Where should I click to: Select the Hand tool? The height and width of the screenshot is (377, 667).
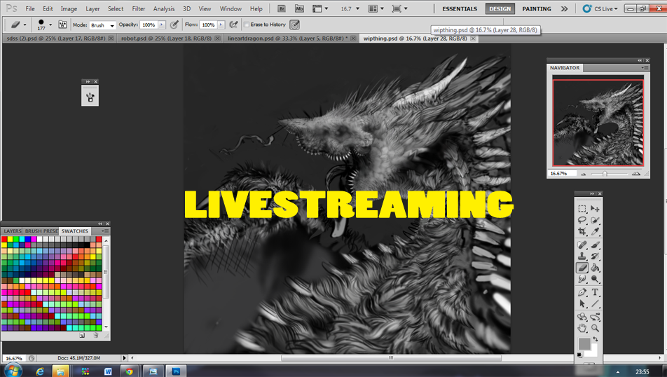click(x=582, y=328)
